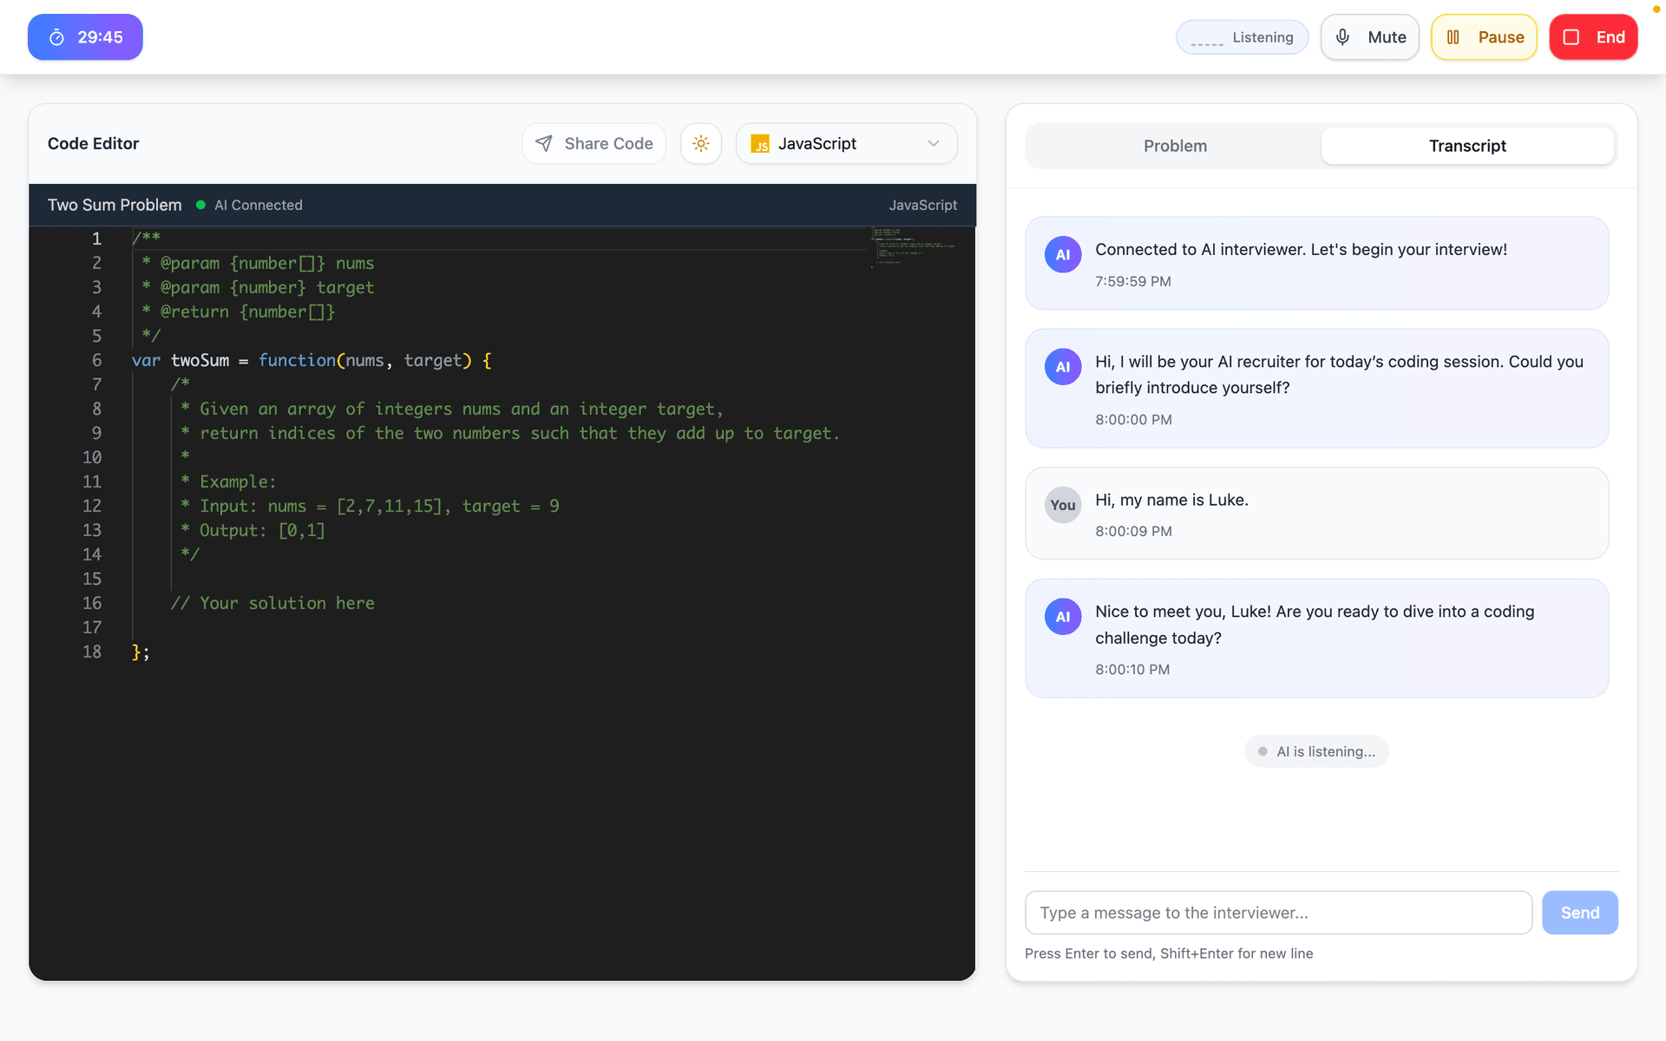Open the JavaScript language dropdown

coord(846,143)
